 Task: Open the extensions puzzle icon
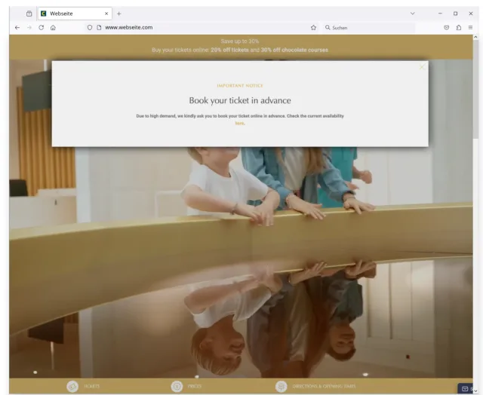click(x=459, y=27)
